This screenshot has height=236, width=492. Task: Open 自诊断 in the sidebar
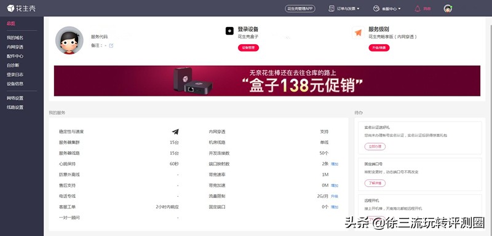(x=13, y=65)
